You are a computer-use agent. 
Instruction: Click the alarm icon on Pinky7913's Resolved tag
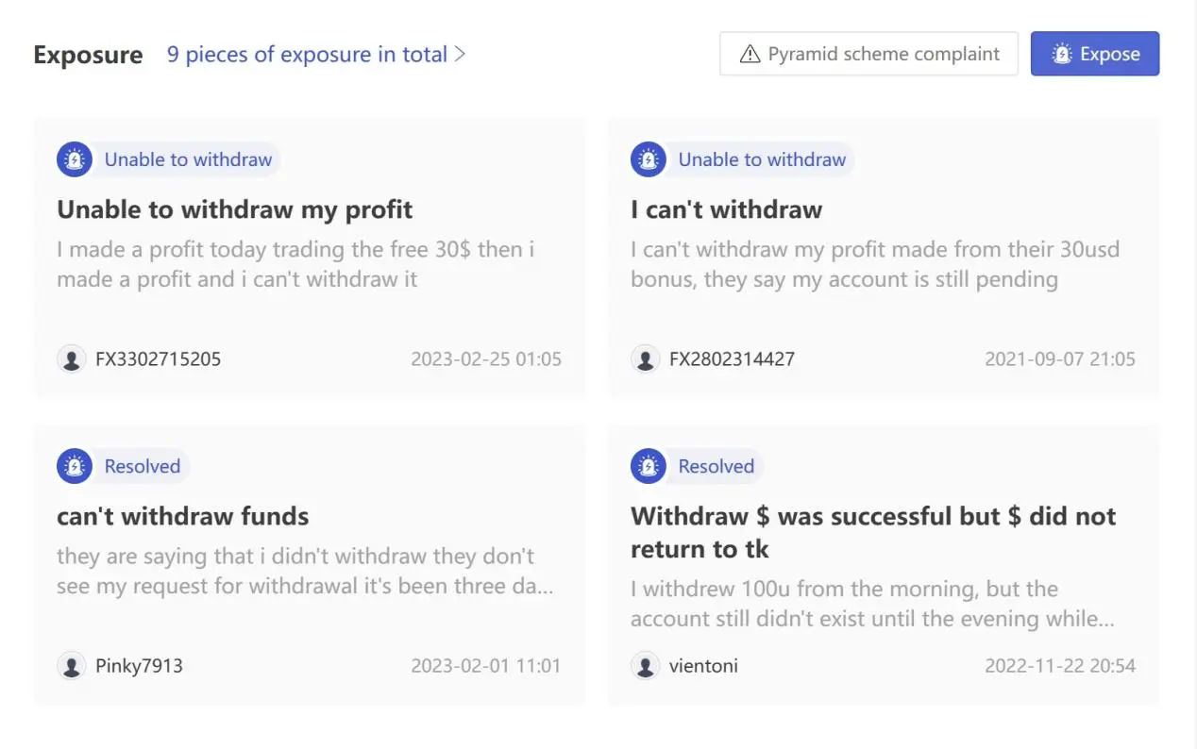pyautogui.click(x=75, y=466)
